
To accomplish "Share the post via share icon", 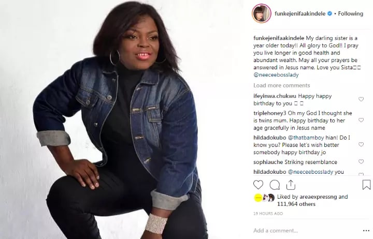I will [x=291, y=185].
